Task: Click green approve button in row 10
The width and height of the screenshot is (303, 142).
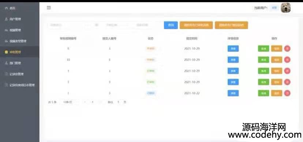Action: tap(263, 60)
